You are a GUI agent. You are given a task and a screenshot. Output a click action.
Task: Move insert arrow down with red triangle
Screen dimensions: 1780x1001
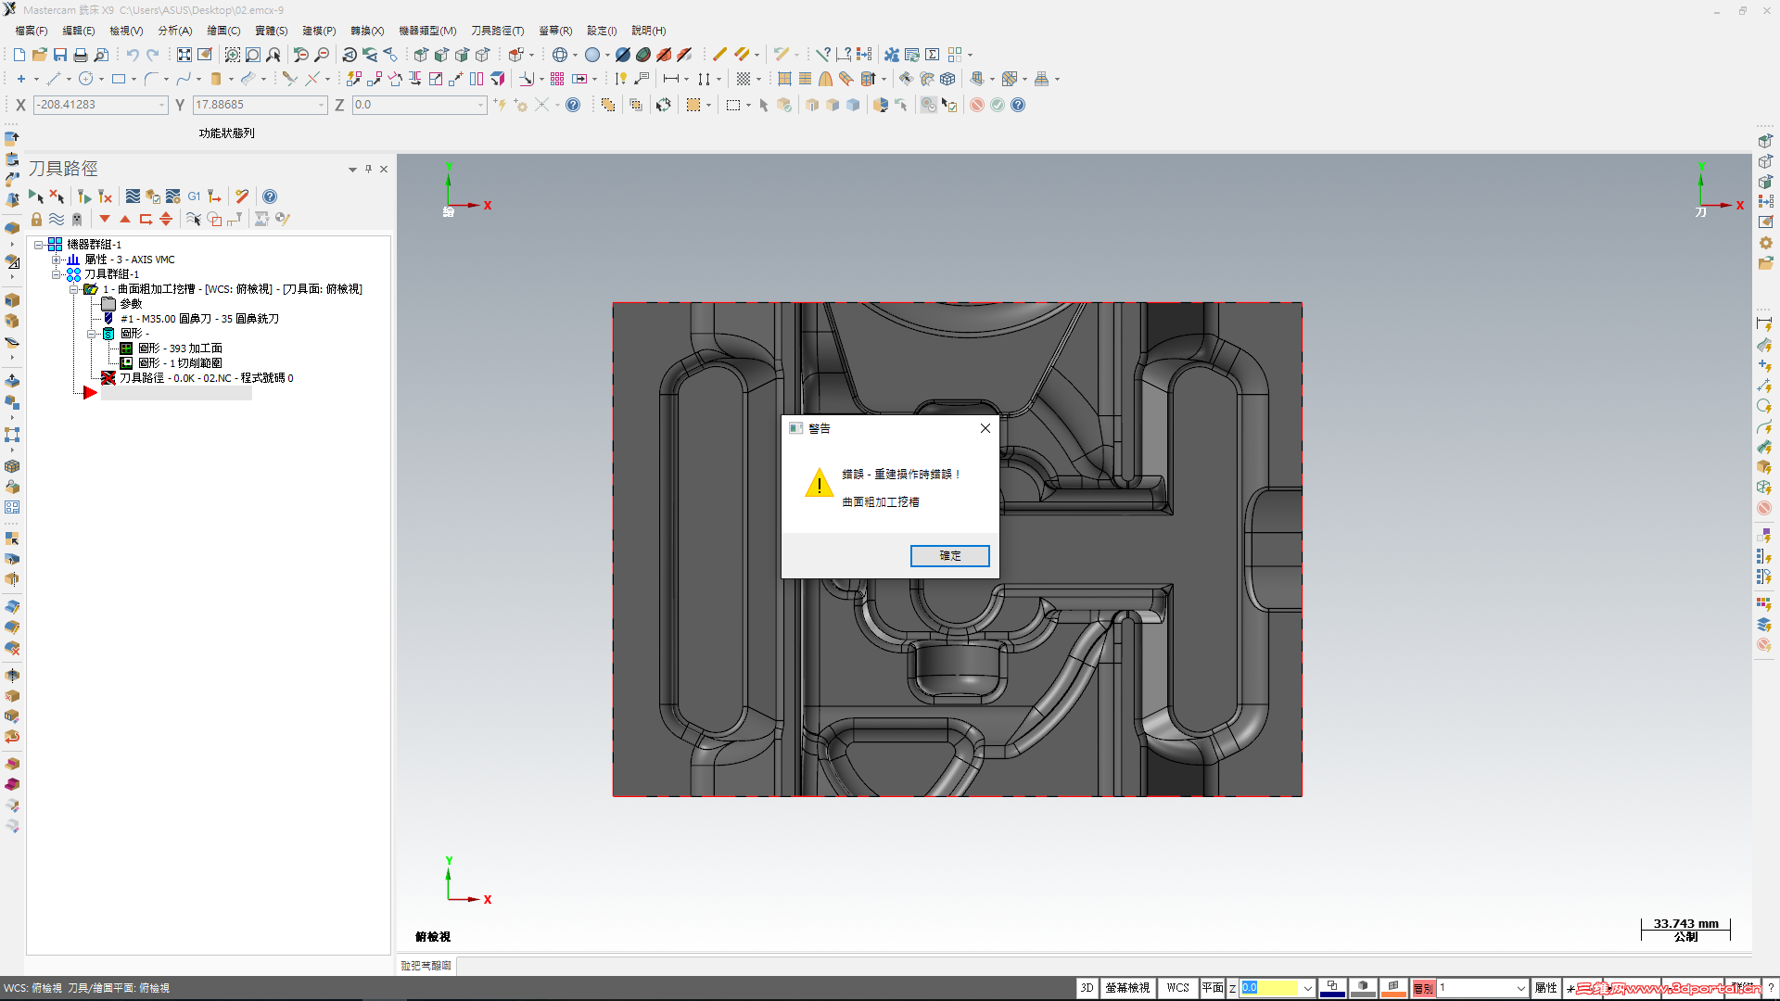pyautogui.click(x=105, y=220)
